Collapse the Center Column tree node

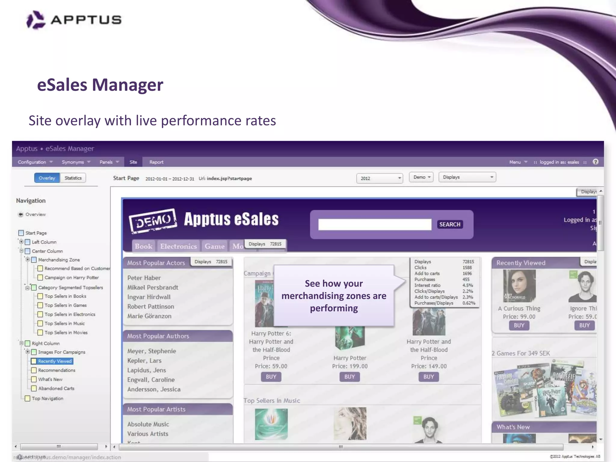[x=21, y=251]
